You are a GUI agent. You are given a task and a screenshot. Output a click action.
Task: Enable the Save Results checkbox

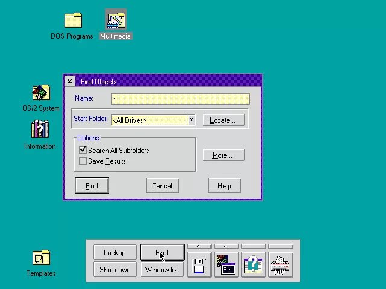click(x=83, y=161)
